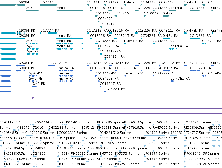
Task: Select the GH02212.5prime EST label
Action: tap(62, 128)
